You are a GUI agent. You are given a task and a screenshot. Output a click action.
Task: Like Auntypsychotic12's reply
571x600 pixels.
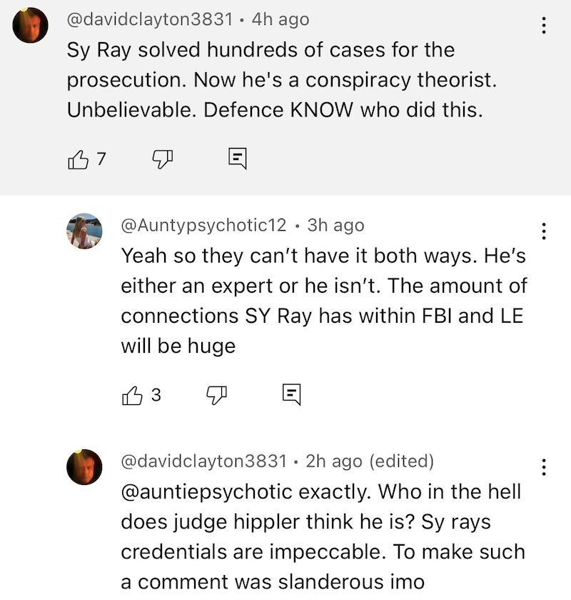coord(133,394)
